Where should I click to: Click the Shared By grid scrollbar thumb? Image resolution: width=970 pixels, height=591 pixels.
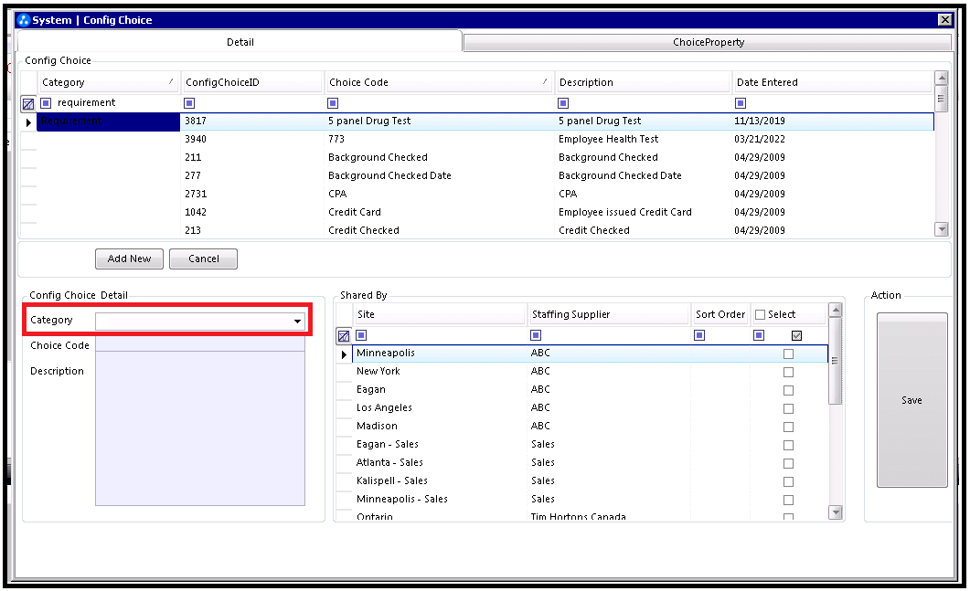(x=835, y=361)
